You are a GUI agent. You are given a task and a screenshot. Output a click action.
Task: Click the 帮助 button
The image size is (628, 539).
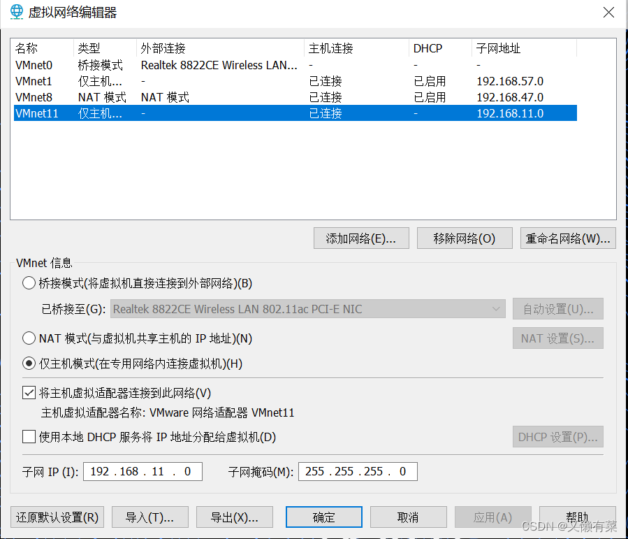(x=578, y=517)
